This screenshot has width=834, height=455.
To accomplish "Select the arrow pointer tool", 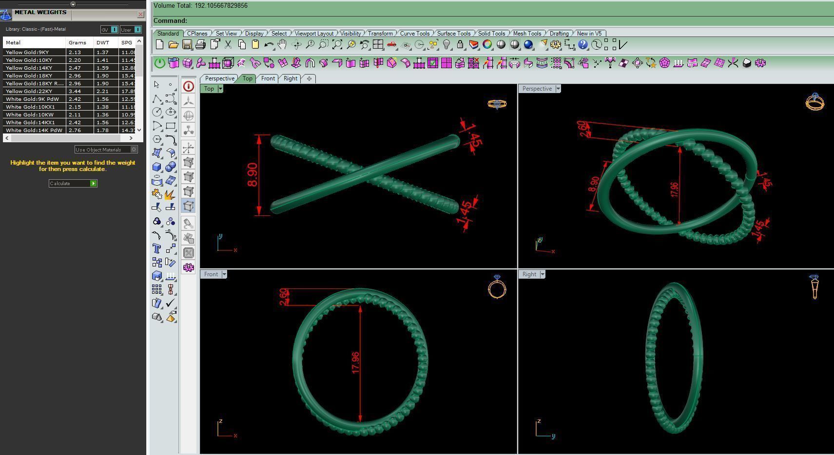I will 156,85.
